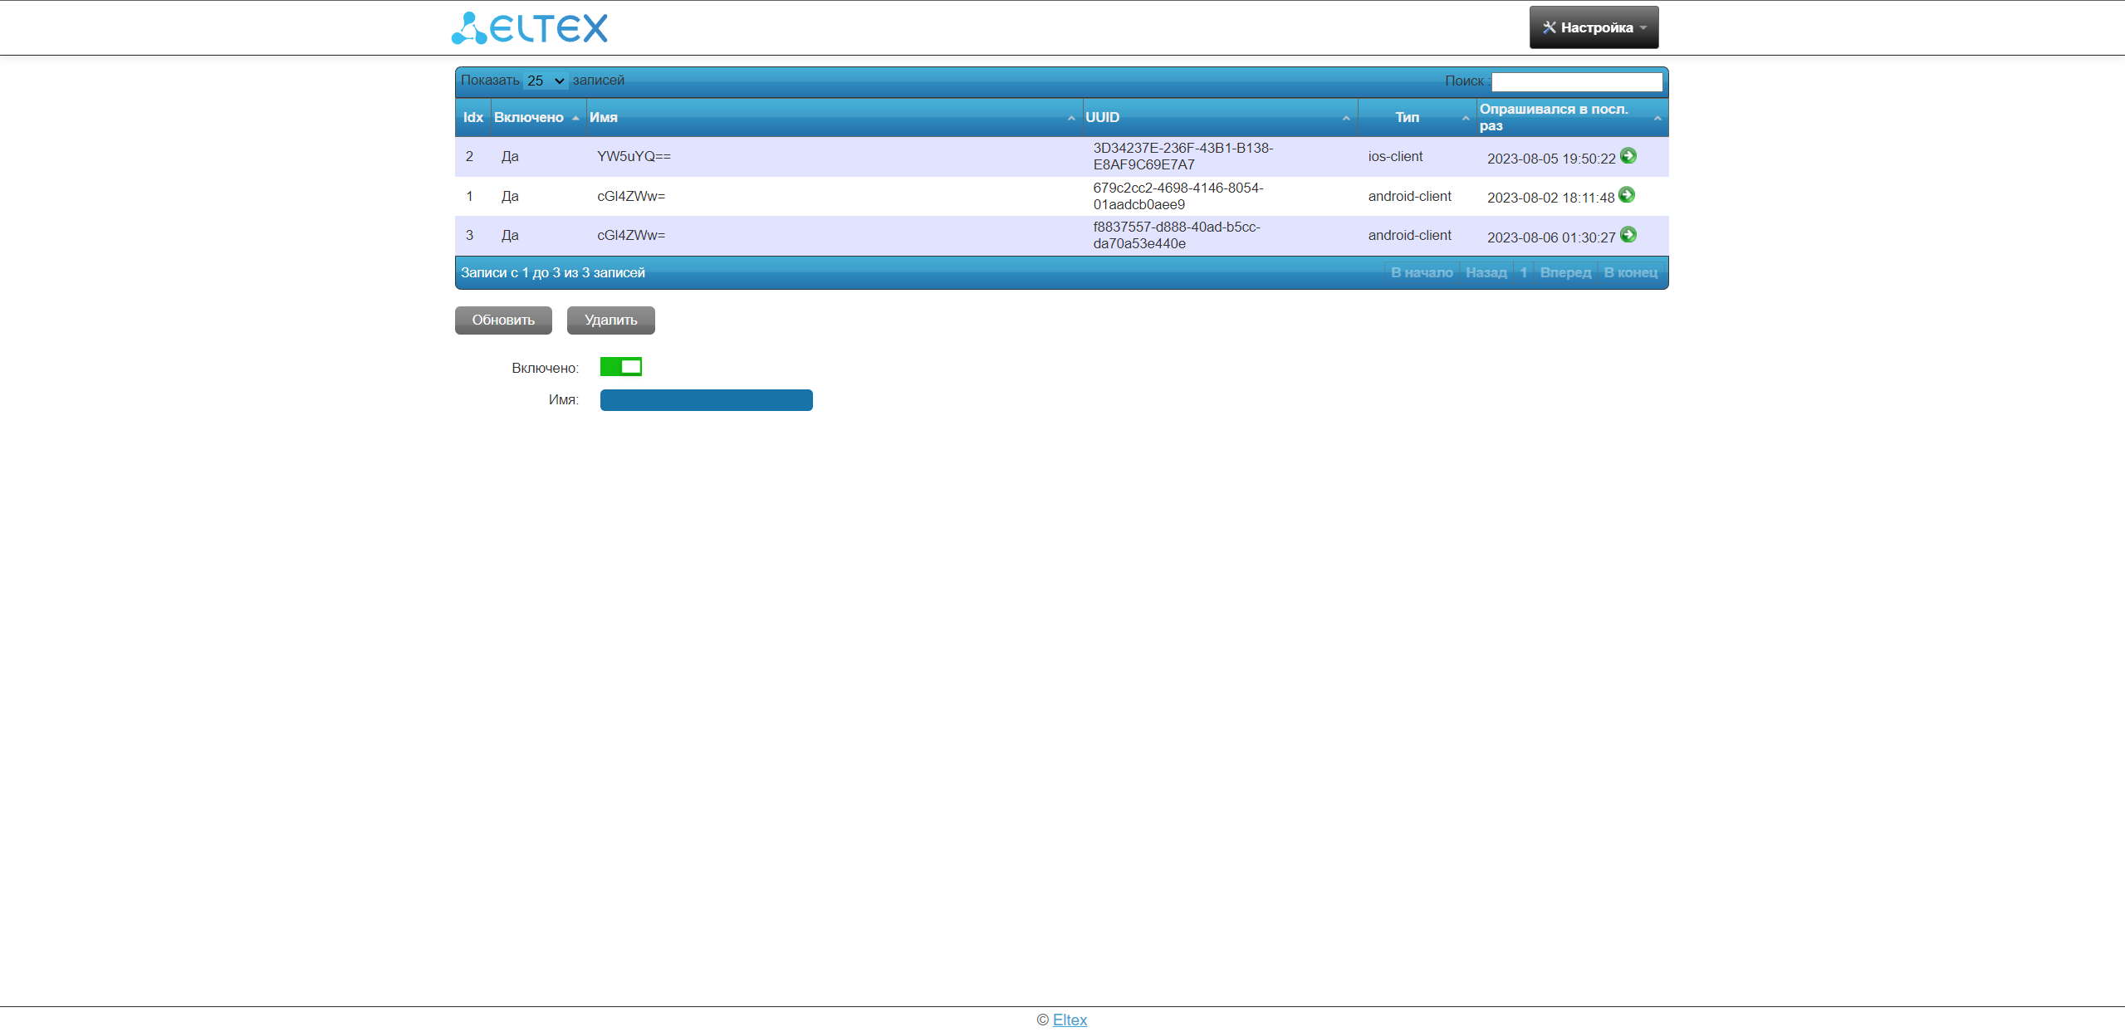Open the Настройка dropdown menu

click(1593, 27)
